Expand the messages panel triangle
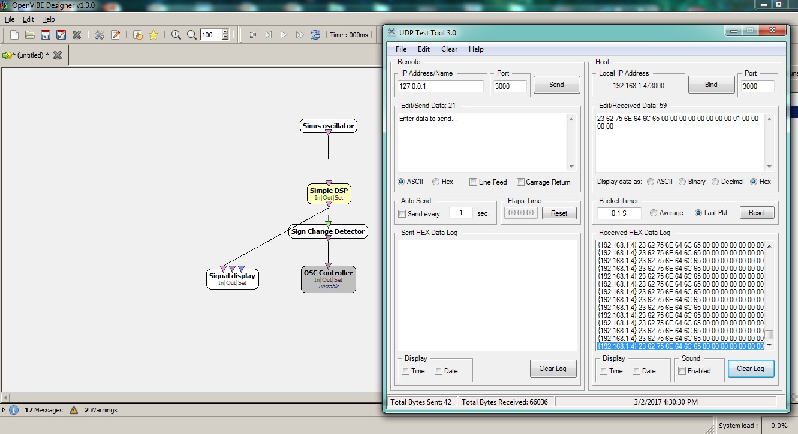 tap(4, 410)
